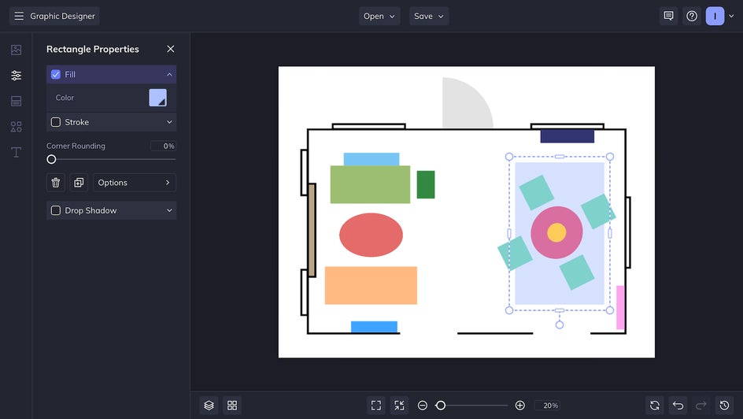Image resolution: width=743 pixels, height=419 pixels.
Task: Delete the rectangle with trash icon
Action: (x=56, y=183)
